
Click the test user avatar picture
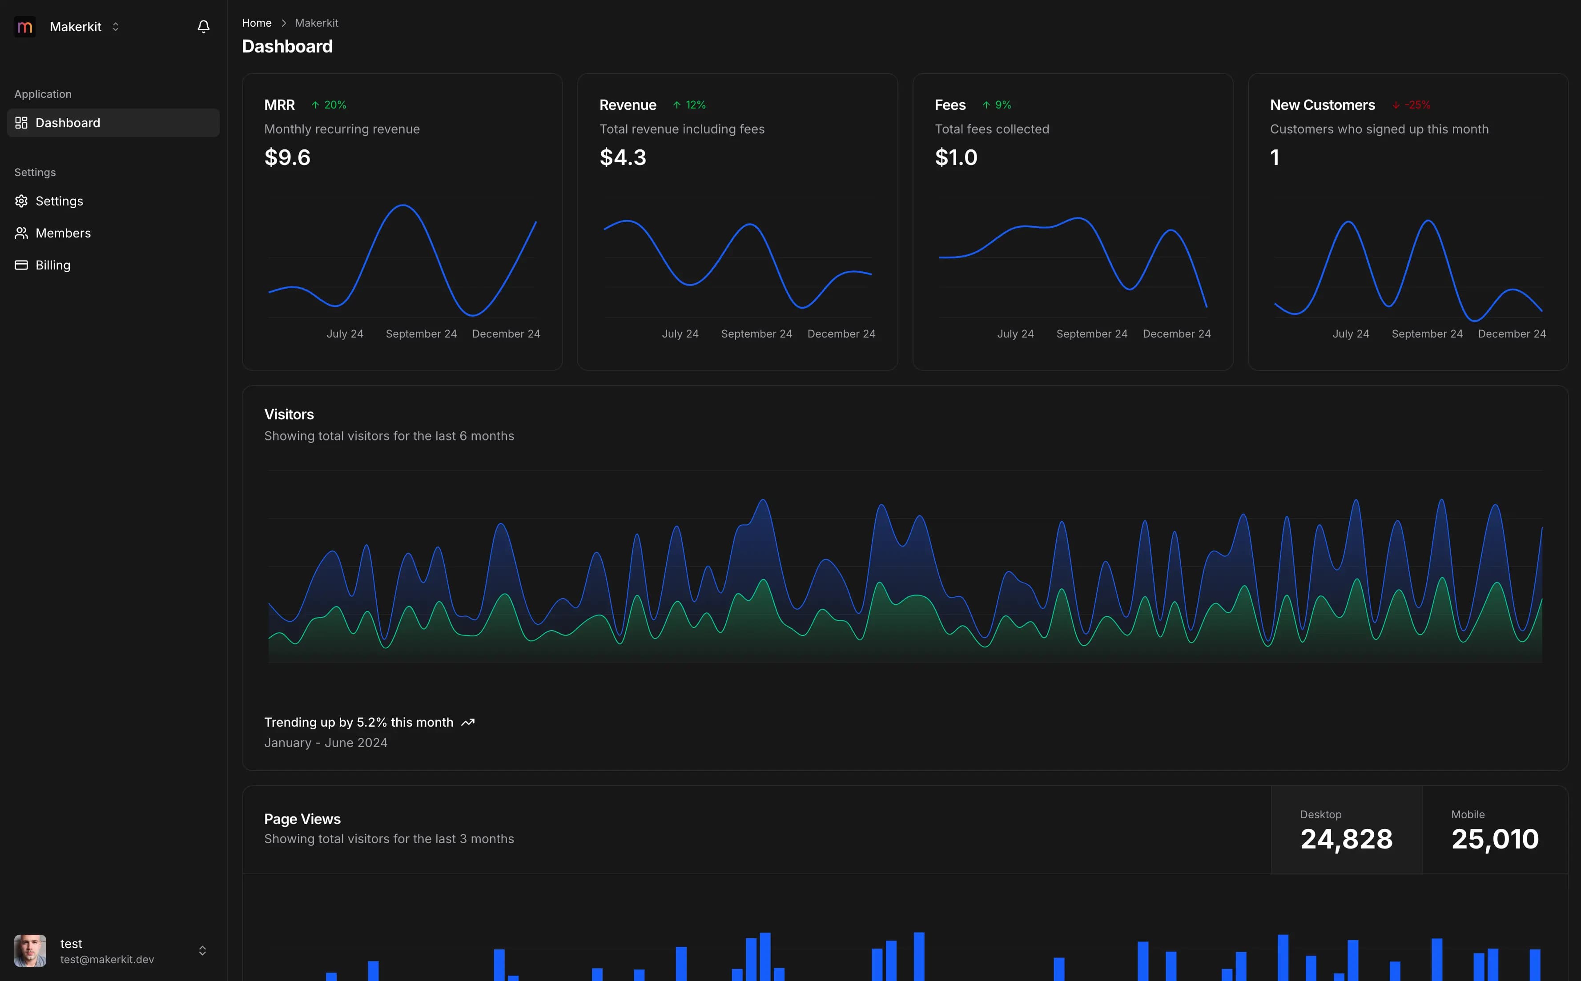31,950
